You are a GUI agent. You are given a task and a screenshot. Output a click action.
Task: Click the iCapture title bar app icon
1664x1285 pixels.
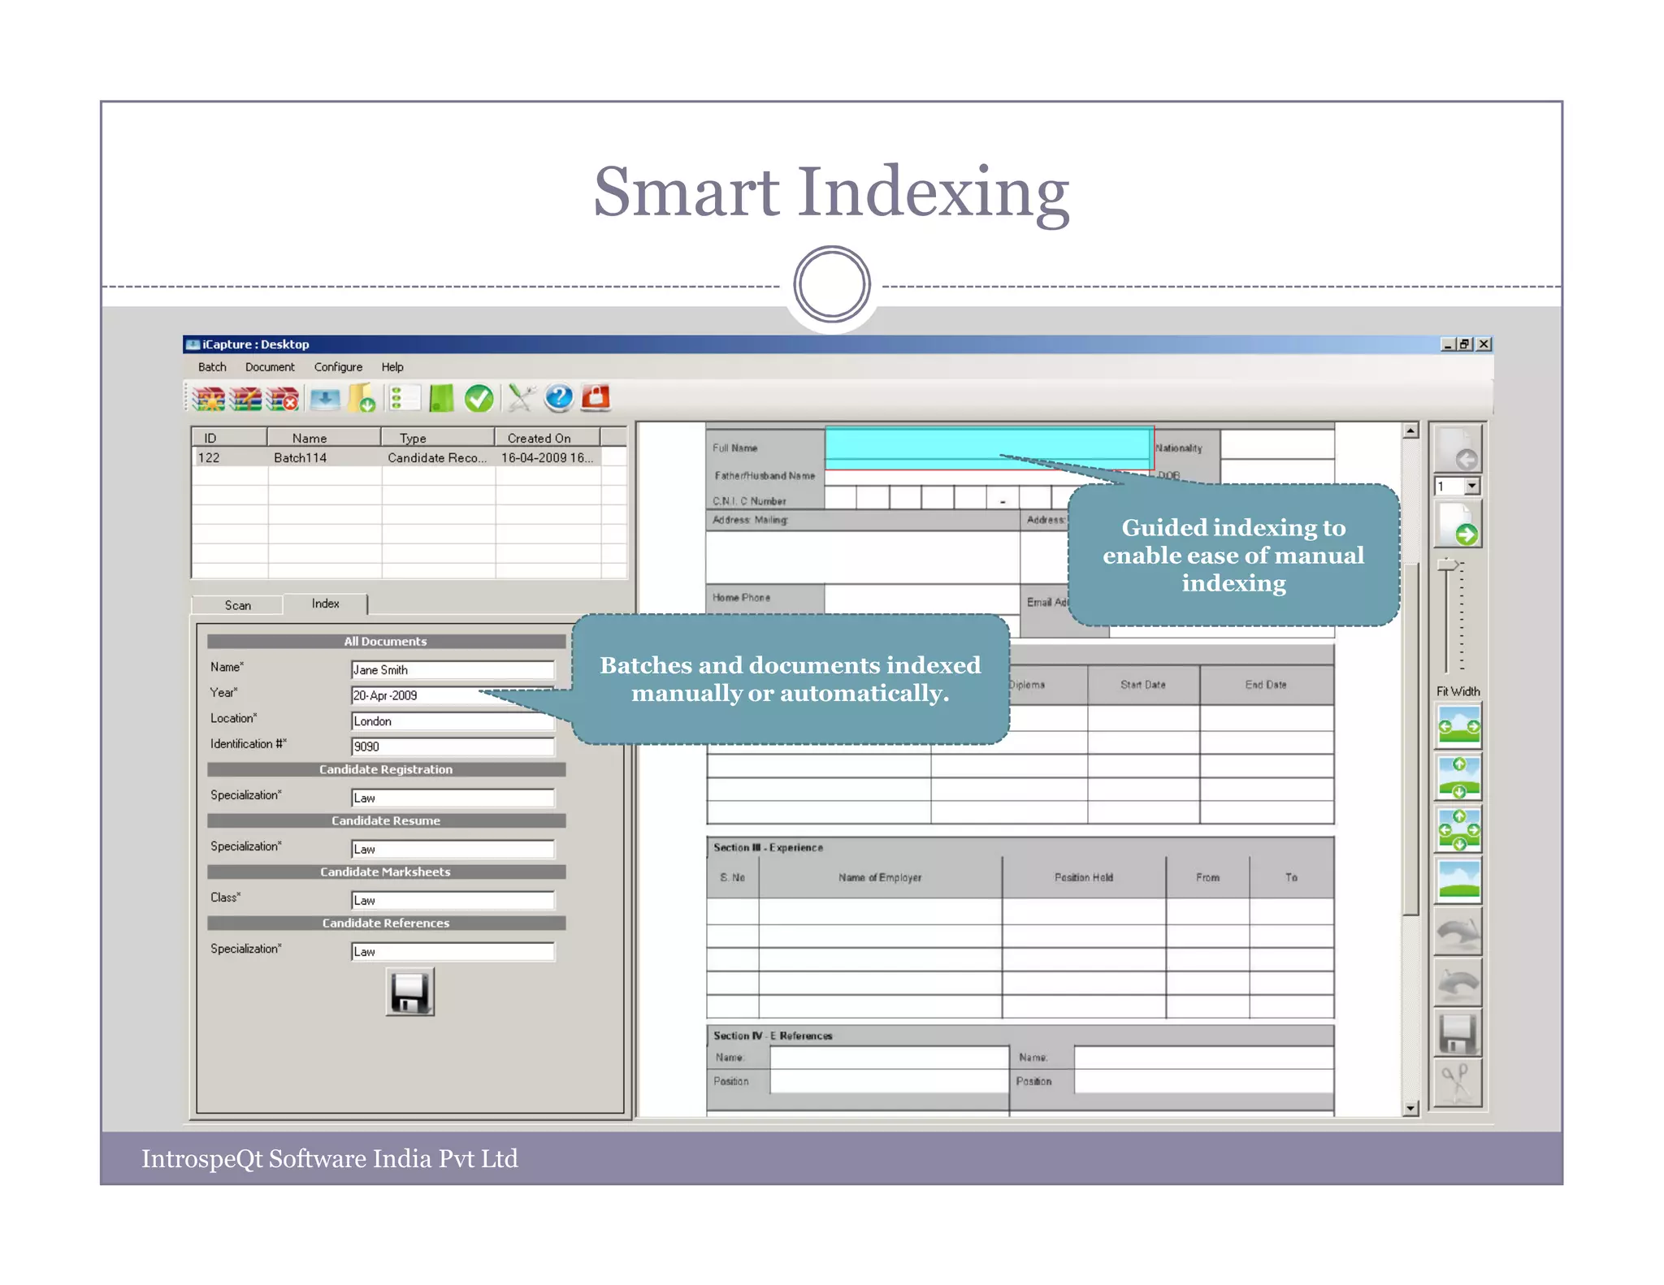(193, 344)
